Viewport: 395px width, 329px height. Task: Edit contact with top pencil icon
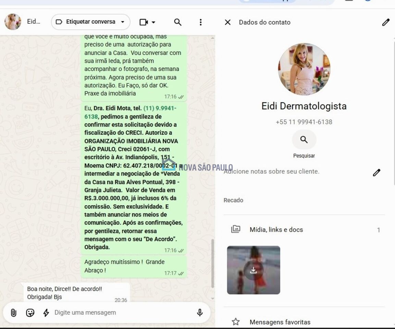click(386, 22)
